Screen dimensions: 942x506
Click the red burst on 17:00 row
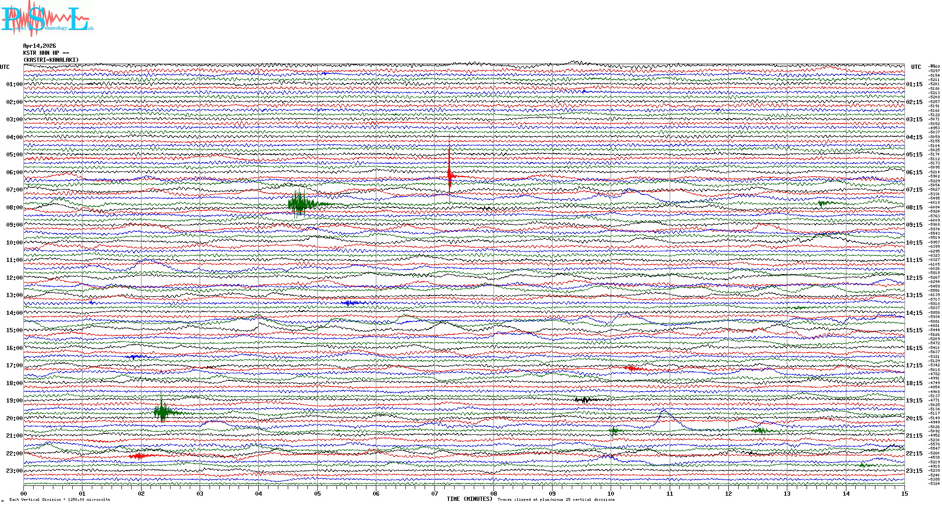pyautogui.click(x=633, y=368)
